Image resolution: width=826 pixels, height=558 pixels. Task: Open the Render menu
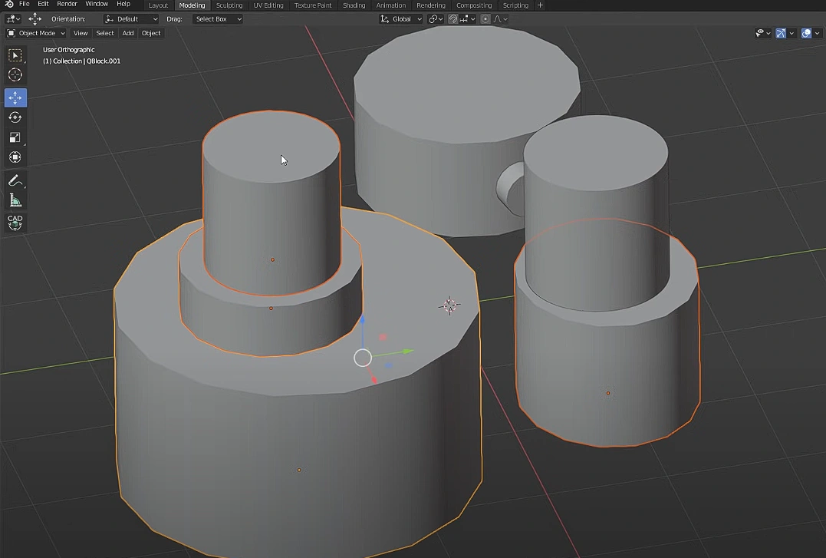(67, 4)
